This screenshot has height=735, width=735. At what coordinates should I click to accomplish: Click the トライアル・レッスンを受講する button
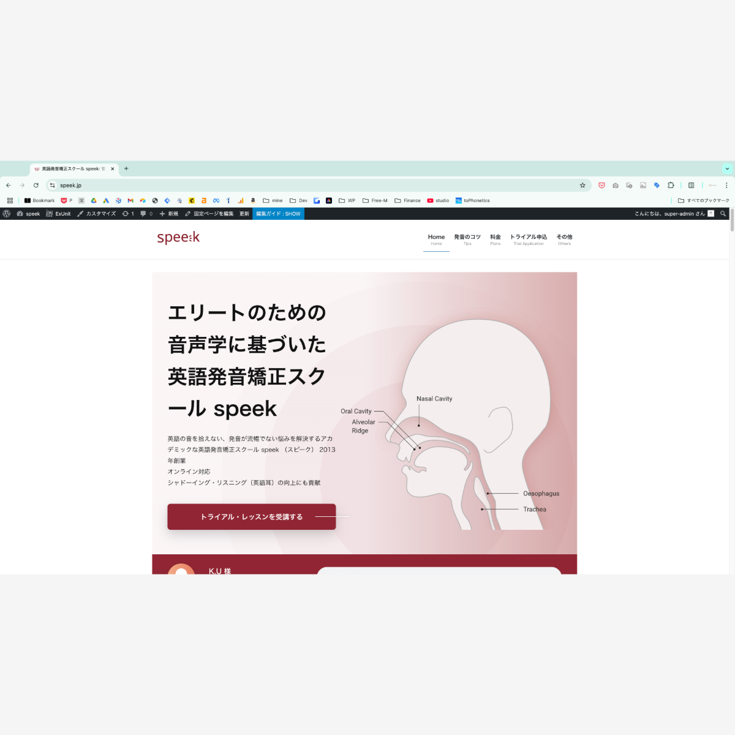251,517
